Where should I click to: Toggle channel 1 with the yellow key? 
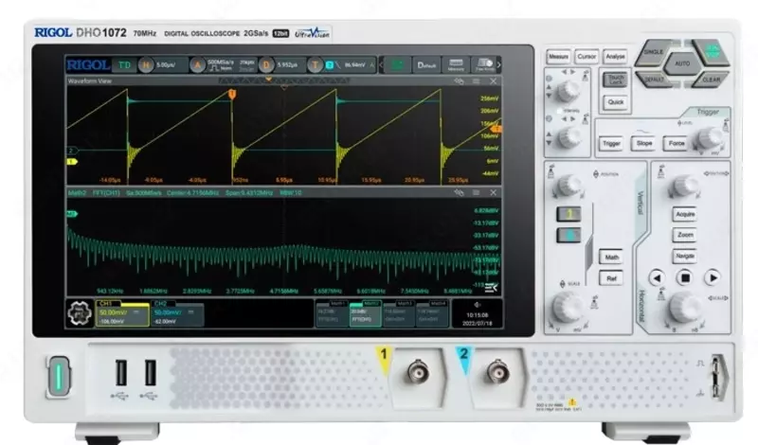[568, 214]
